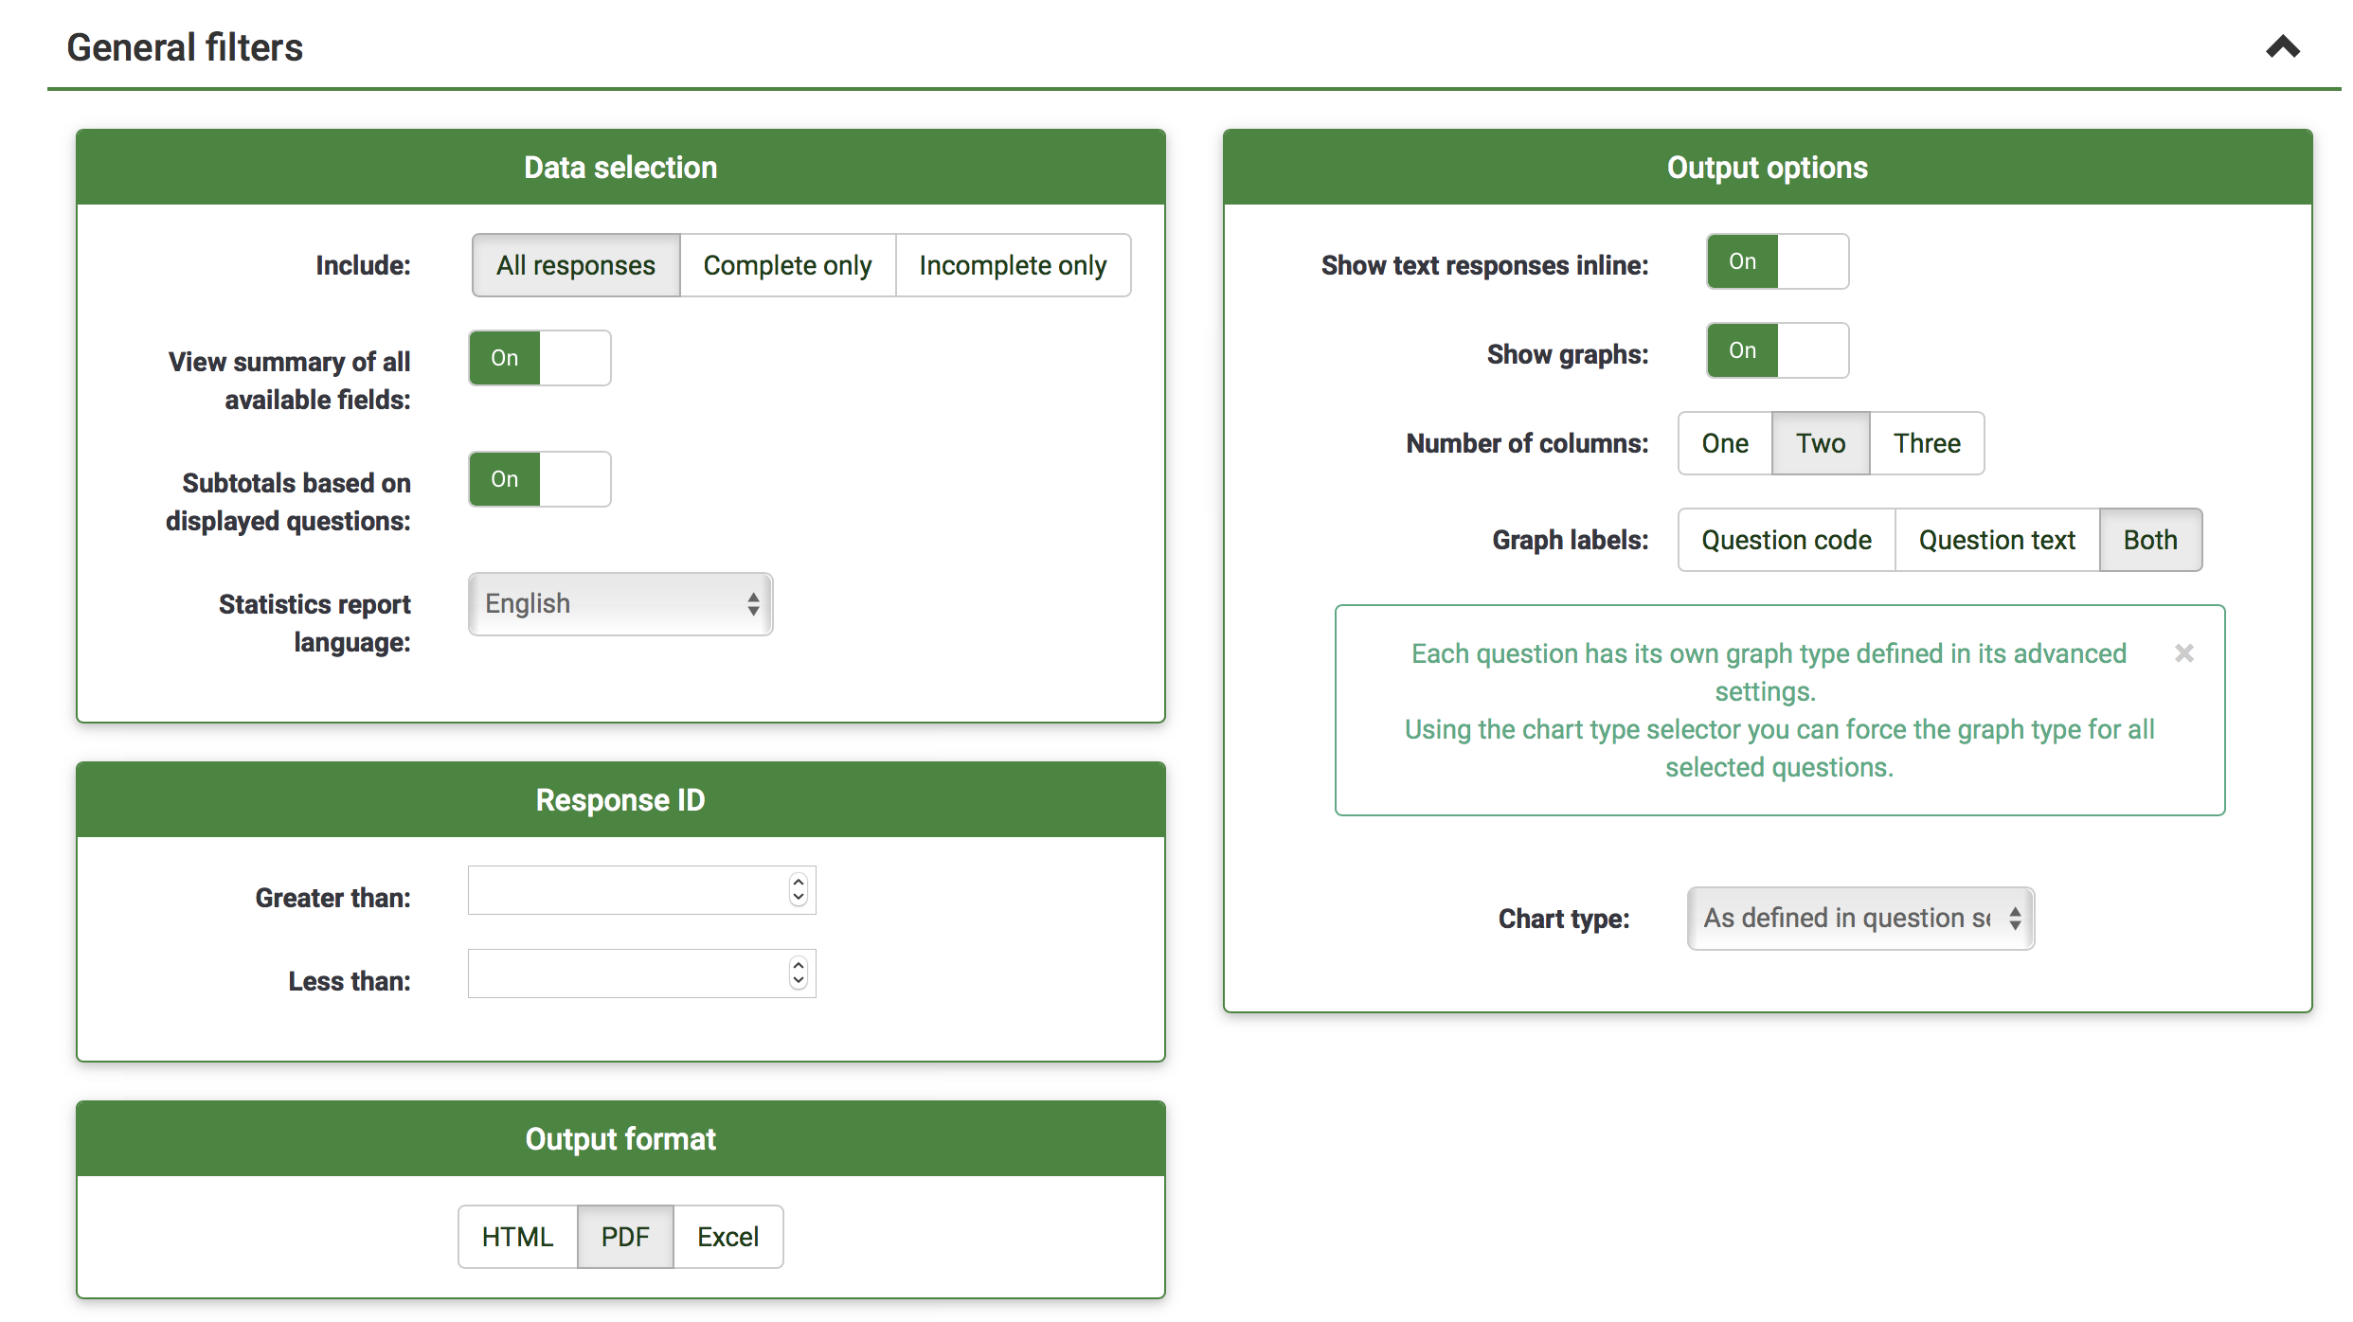
Task: Choose Excel output format
Action: pos(727,1237)
